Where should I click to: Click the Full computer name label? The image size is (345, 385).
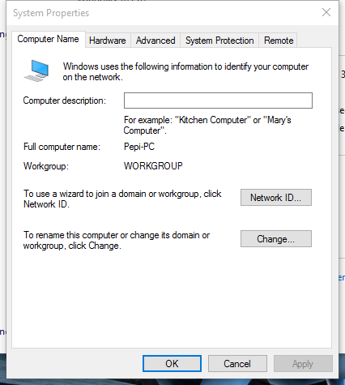(62, 147)
